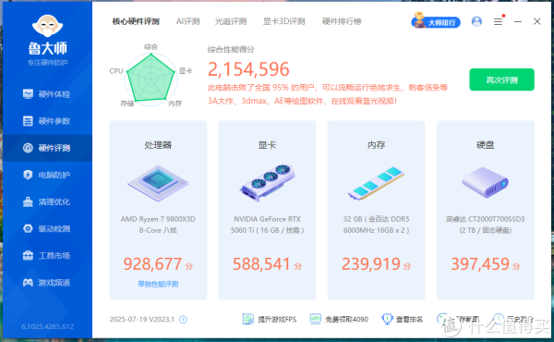
Task: Click the user account avatar icon
Action: (x=476, y=21)
